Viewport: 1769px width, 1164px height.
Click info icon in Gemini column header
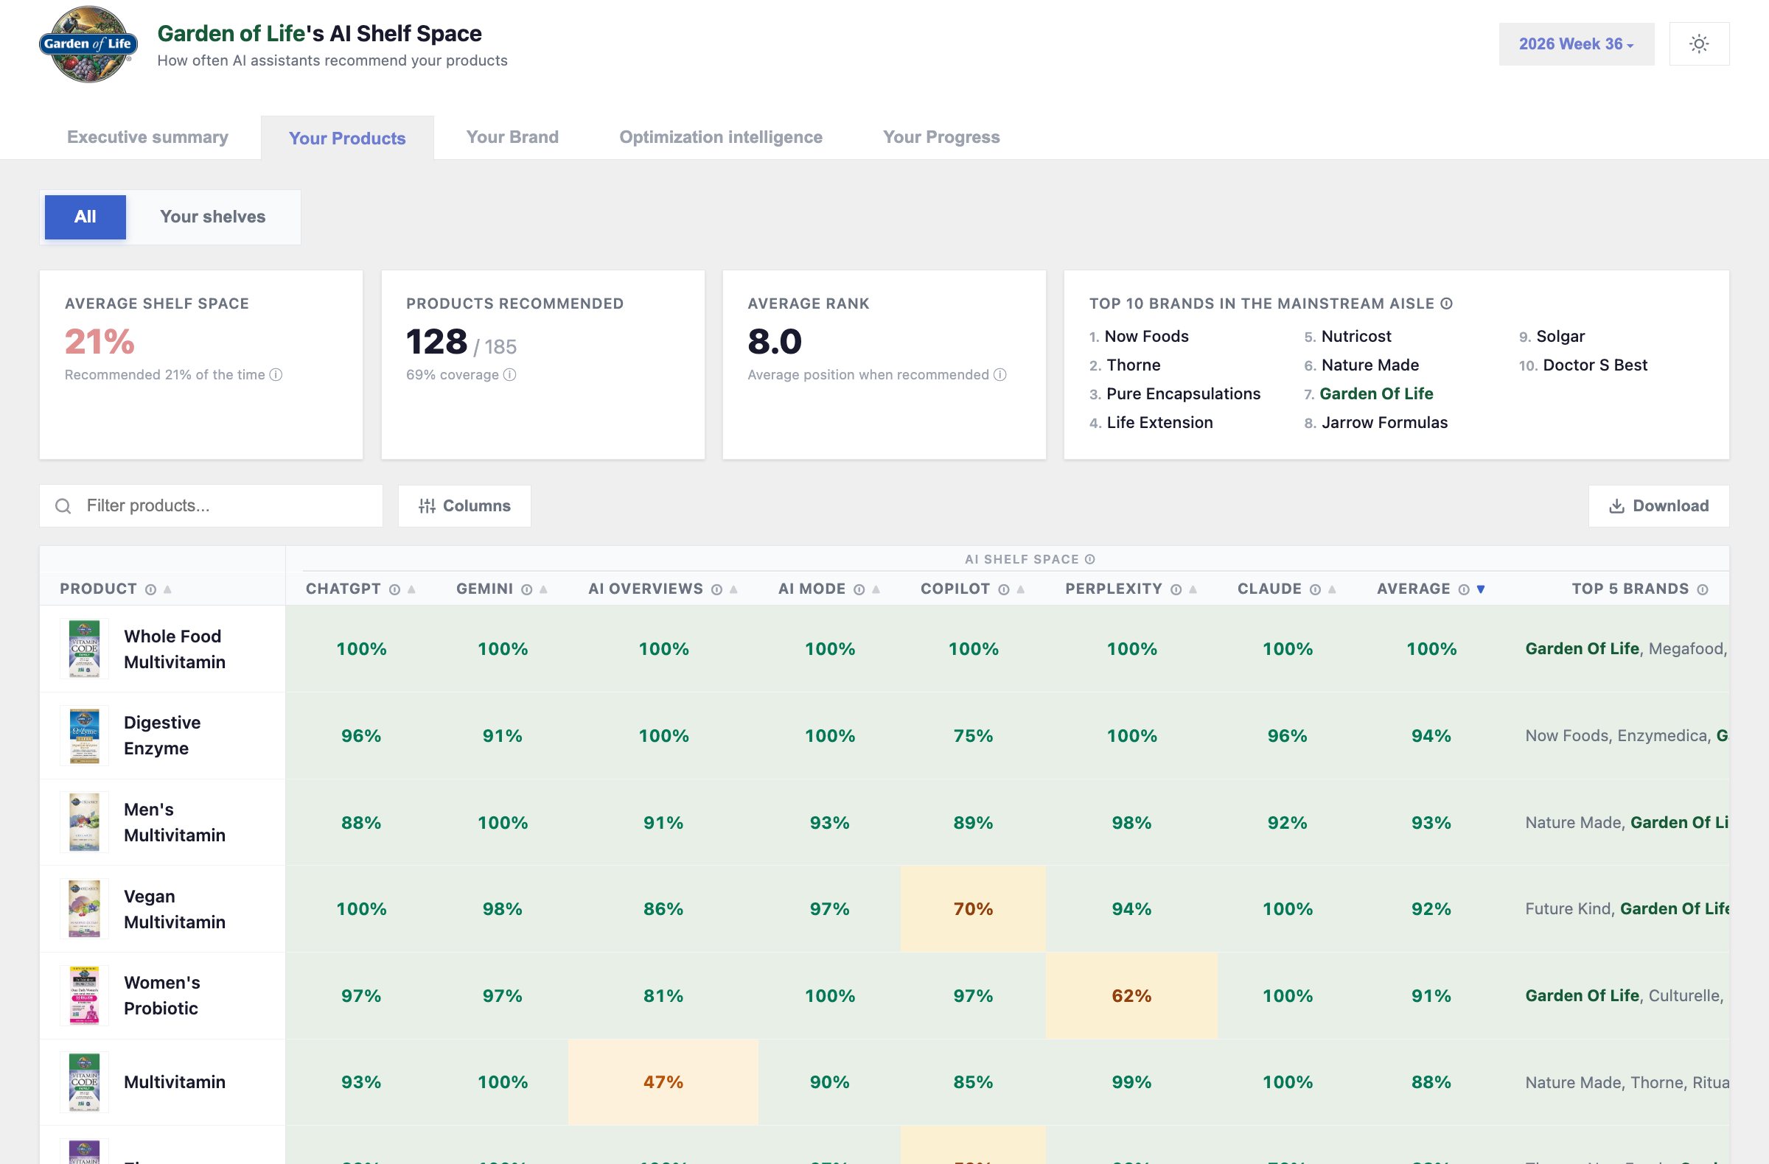(x=527, y=589)
